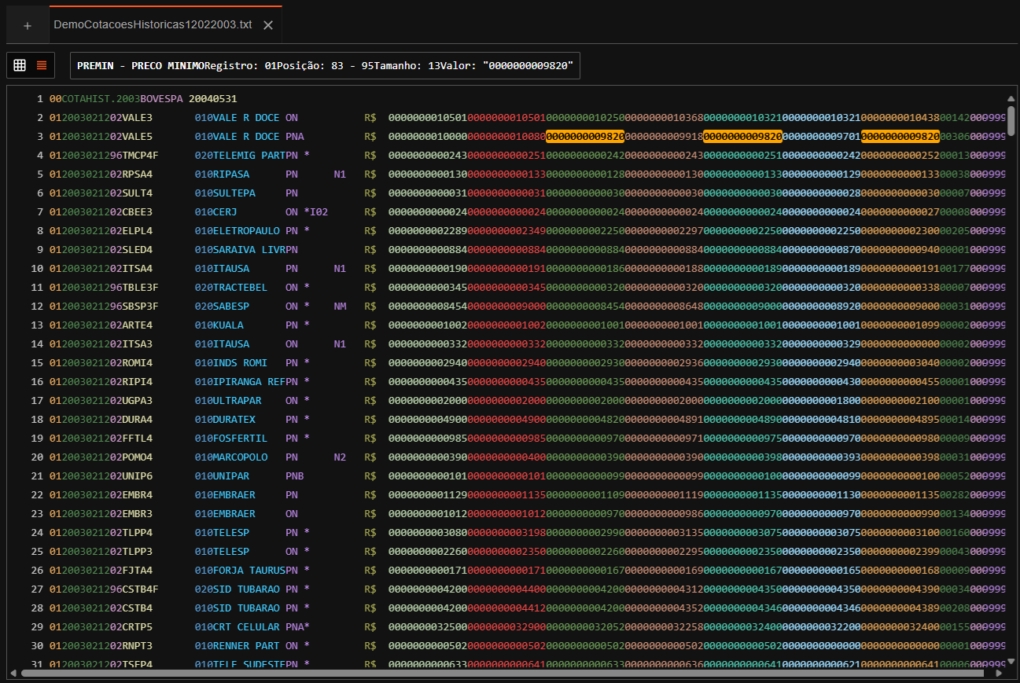Click the ticker RPSA4 on line 5

coord(137,174)
